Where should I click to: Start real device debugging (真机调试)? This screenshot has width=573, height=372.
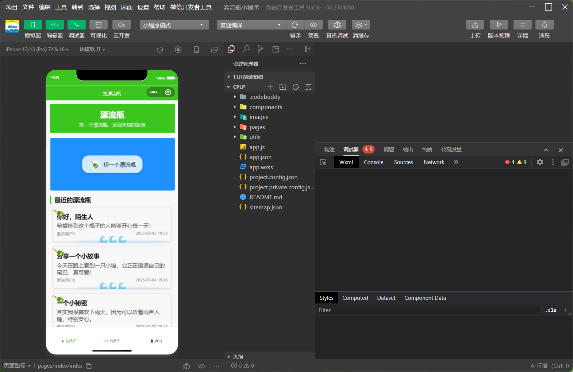pos(337,25)
